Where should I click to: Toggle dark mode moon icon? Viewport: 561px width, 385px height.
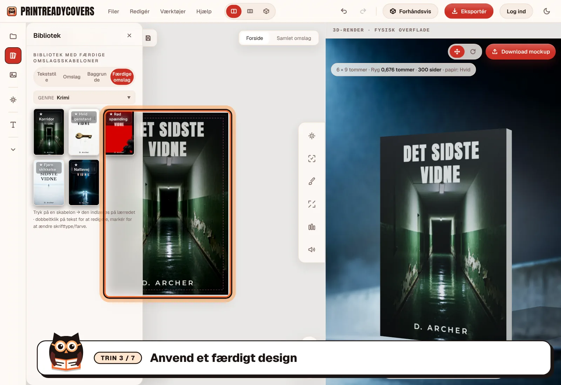547,11
